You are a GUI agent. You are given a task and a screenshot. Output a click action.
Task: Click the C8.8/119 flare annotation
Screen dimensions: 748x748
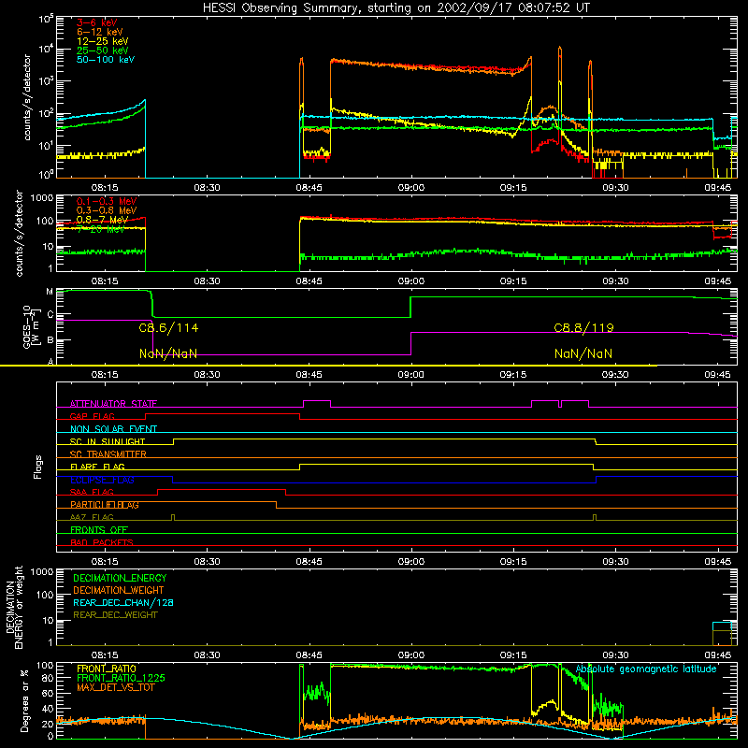583,328
